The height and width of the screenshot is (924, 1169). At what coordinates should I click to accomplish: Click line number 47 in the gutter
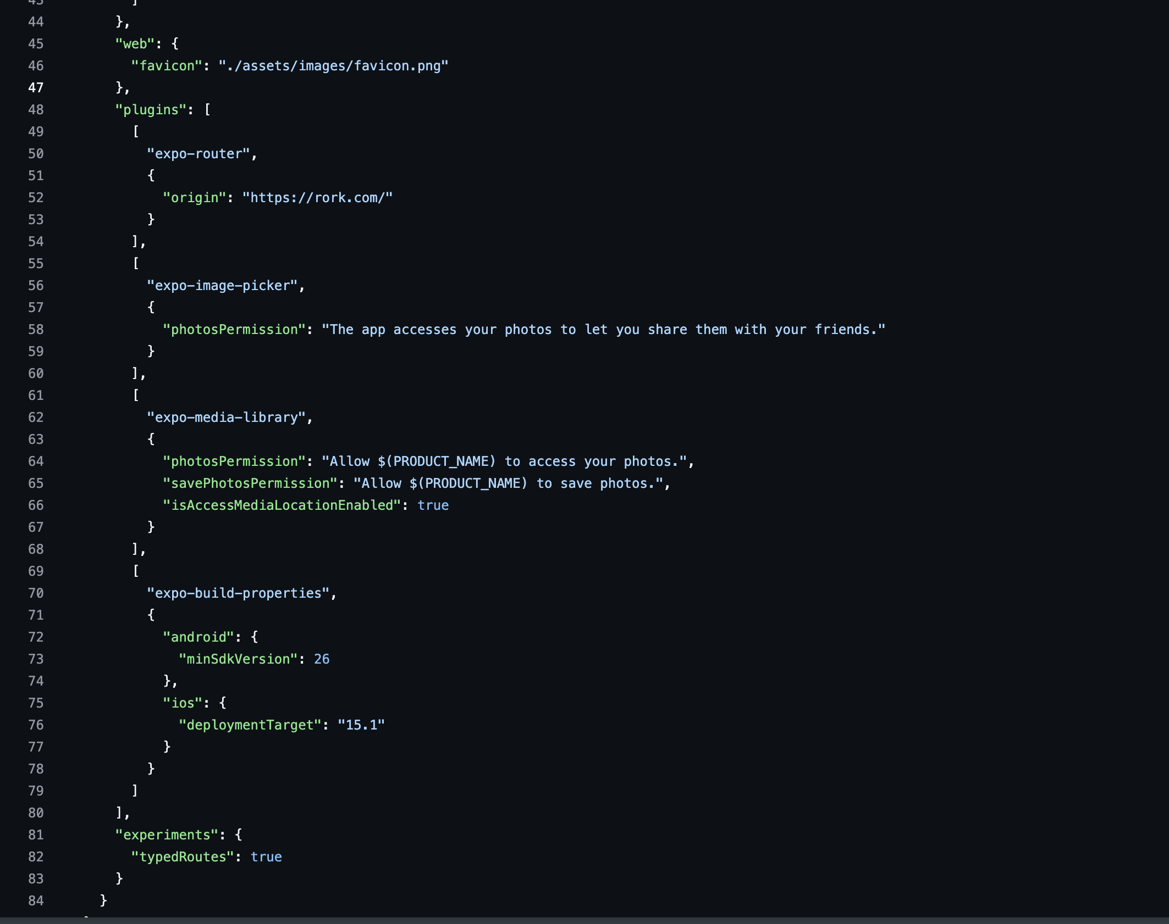[x=36, y=87]
